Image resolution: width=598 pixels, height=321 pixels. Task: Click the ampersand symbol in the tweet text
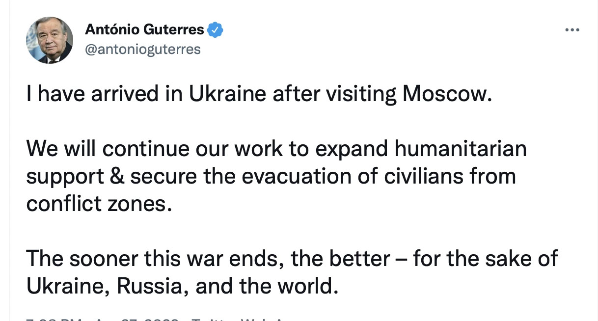[x=116, y=176]
